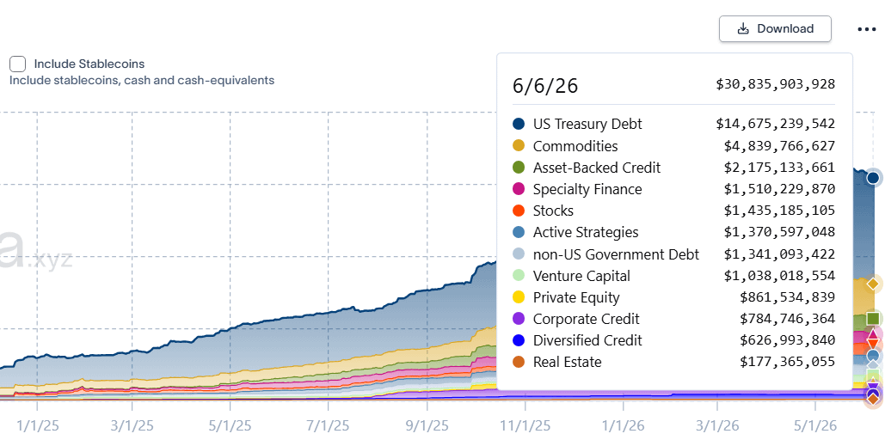Click the orange-red Stocks legend dot

pos(519,211)
